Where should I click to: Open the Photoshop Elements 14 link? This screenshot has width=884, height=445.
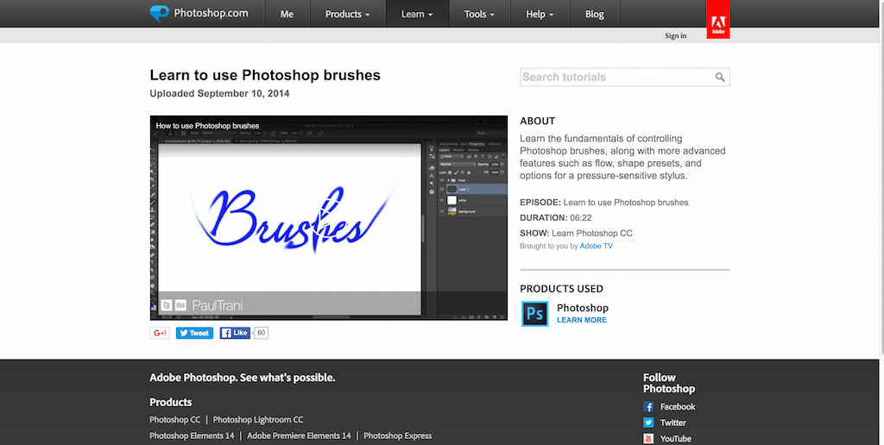(x=192, y=436)
